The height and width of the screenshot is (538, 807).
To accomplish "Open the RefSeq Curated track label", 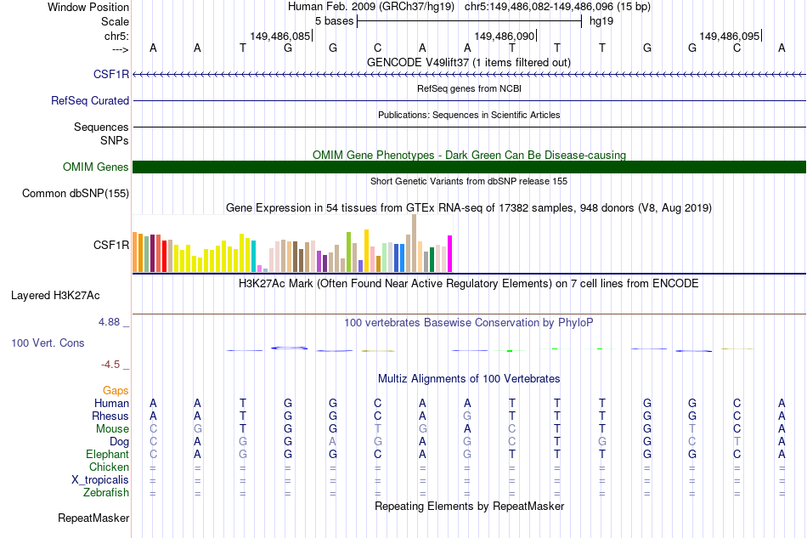I will coord(90,100).
